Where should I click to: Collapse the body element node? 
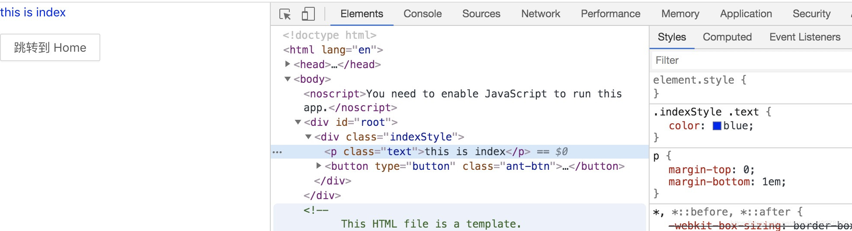pos(288,79)
